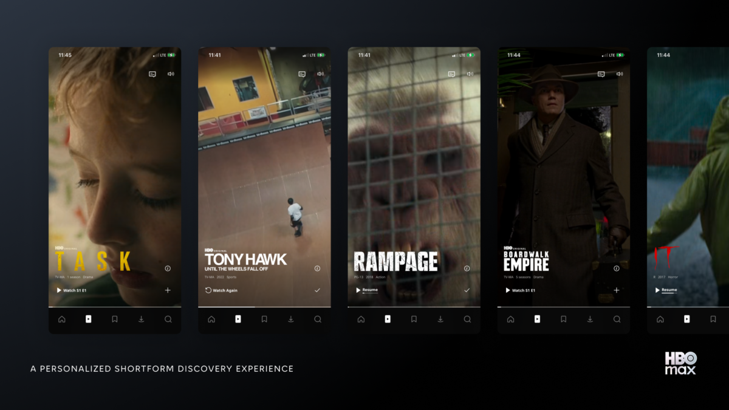Go to Home on Rampage screen
The height and width of the screenshot is (410, 729).
tap(361, 319)
